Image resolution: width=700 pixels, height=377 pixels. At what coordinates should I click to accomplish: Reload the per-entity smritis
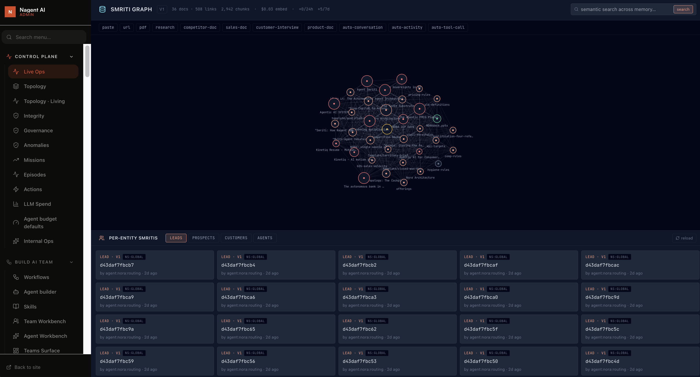[x=684, y=238]
